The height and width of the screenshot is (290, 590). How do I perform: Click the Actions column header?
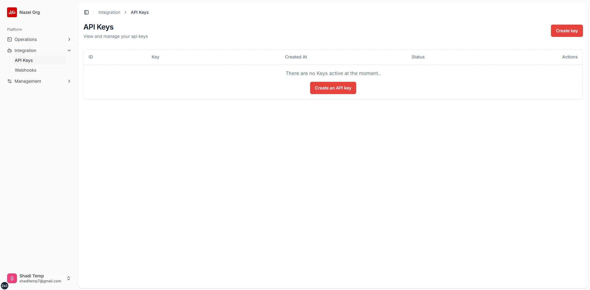(570, 57)
